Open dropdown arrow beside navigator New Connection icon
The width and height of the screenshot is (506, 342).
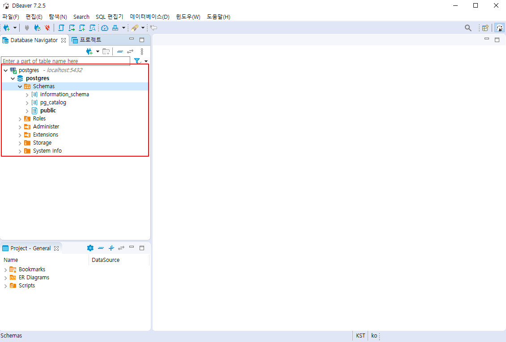tap(98, 51)
